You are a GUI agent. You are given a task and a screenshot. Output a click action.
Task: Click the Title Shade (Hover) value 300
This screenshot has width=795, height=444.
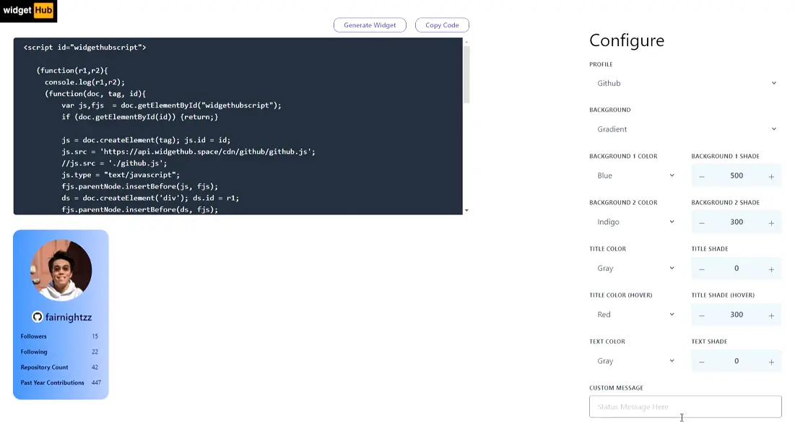[x=737, y=314]
